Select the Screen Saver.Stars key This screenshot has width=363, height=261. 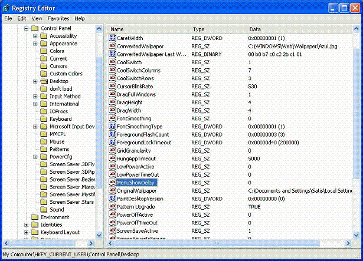pyautogui.click(x=71, y=202)
